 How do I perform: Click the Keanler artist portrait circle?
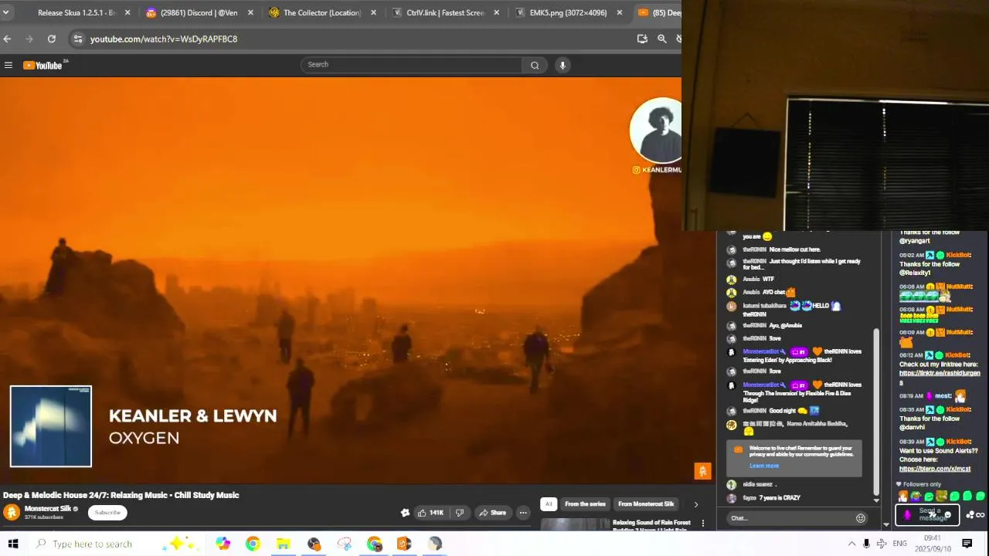coord(656,131)
